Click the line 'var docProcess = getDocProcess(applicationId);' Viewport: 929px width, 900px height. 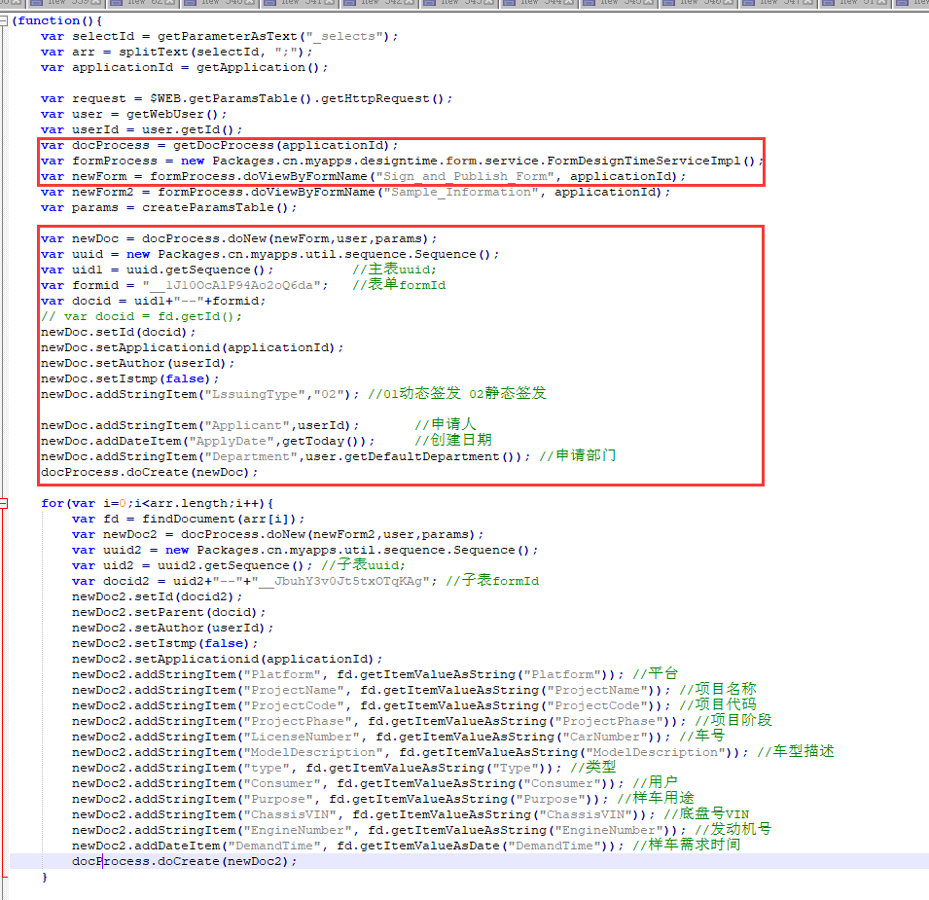219,146
